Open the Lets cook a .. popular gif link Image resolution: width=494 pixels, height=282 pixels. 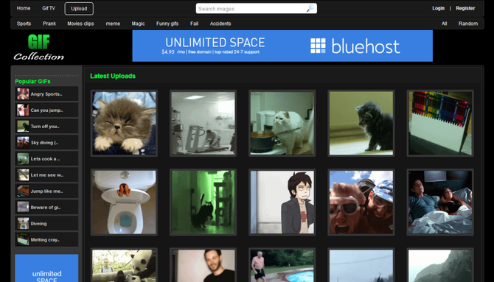[45, 159]
